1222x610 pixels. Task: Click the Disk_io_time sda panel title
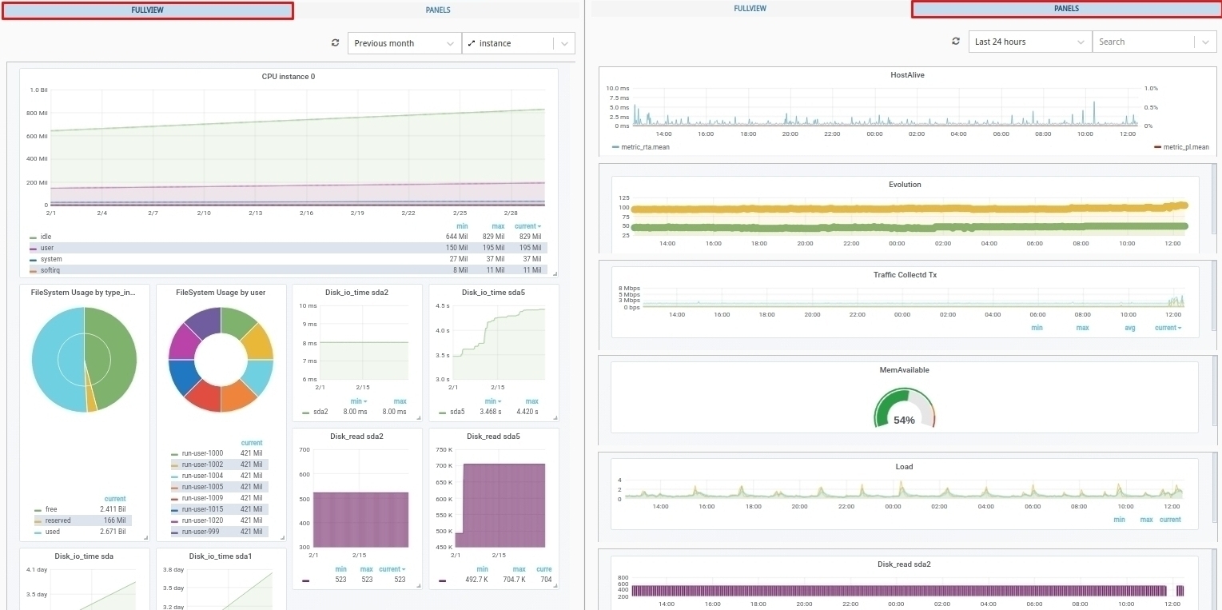84,556
